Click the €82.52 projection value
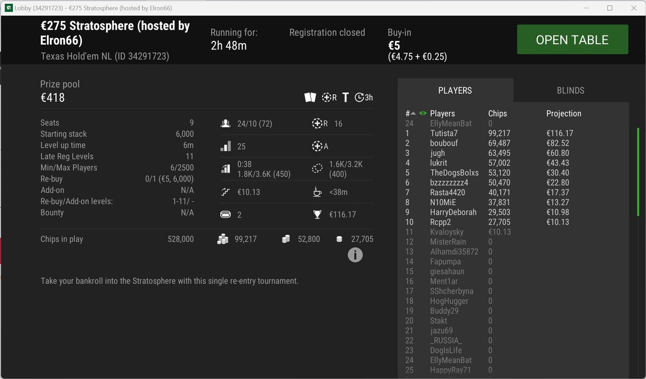646x379 pixels. pos(558,143)
